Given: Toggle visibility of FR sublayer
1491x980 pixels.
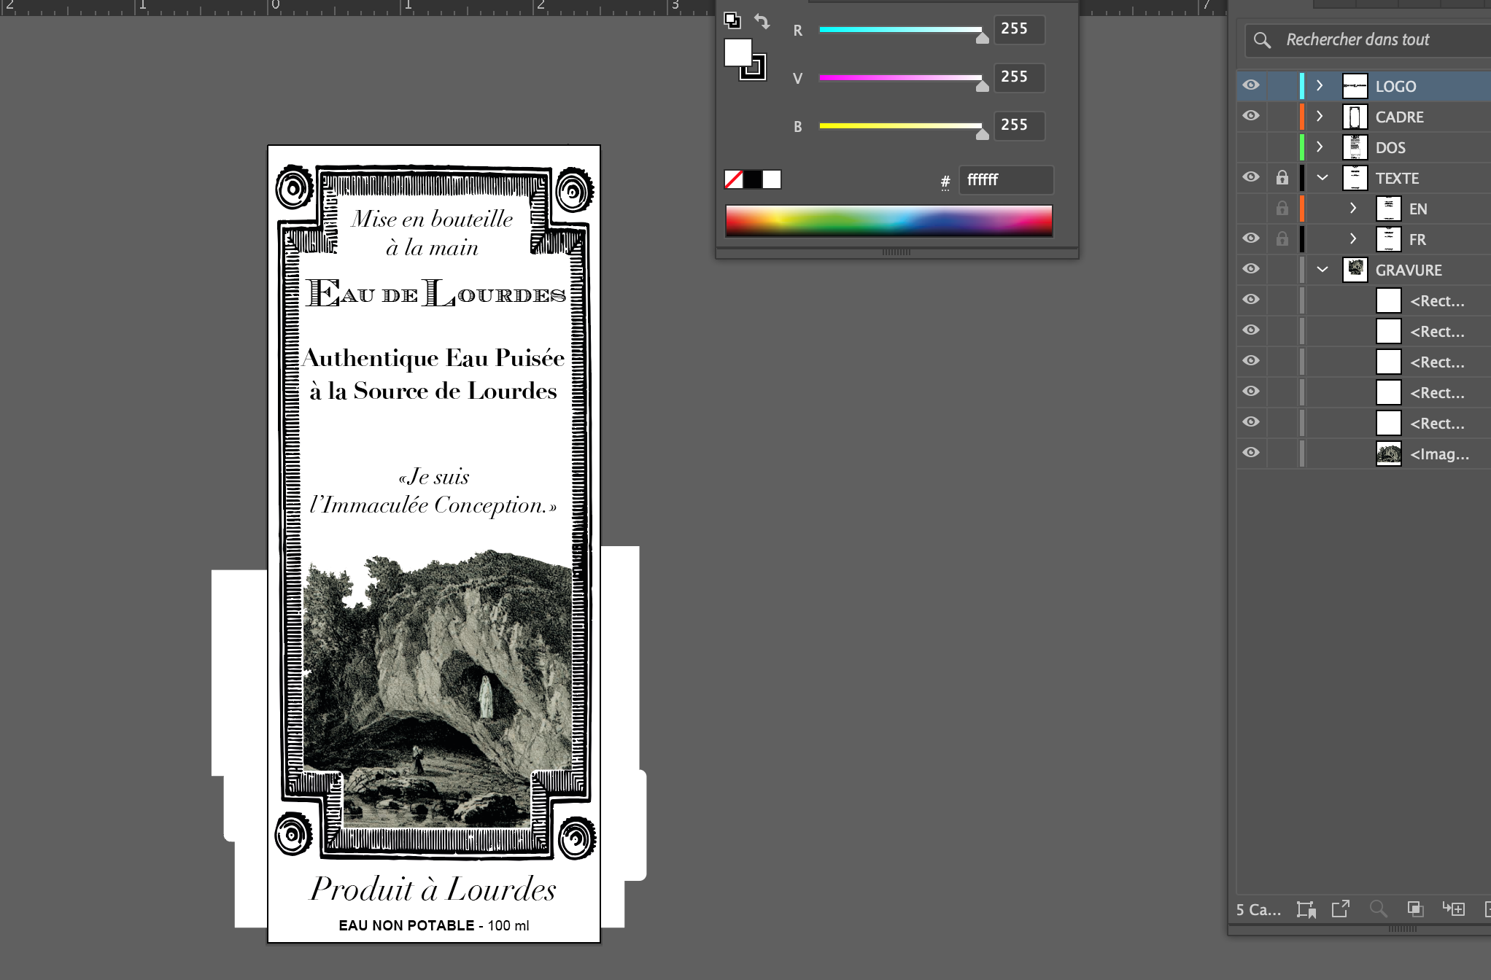Looking at the screenshot, I should click(1251, 238).
